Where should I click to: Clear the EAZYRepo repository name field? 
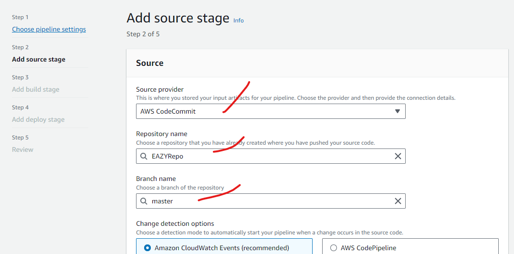(398, 156)
